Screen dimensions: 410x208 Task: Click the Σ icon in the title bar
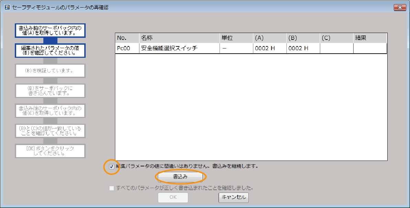click(7, 7)
